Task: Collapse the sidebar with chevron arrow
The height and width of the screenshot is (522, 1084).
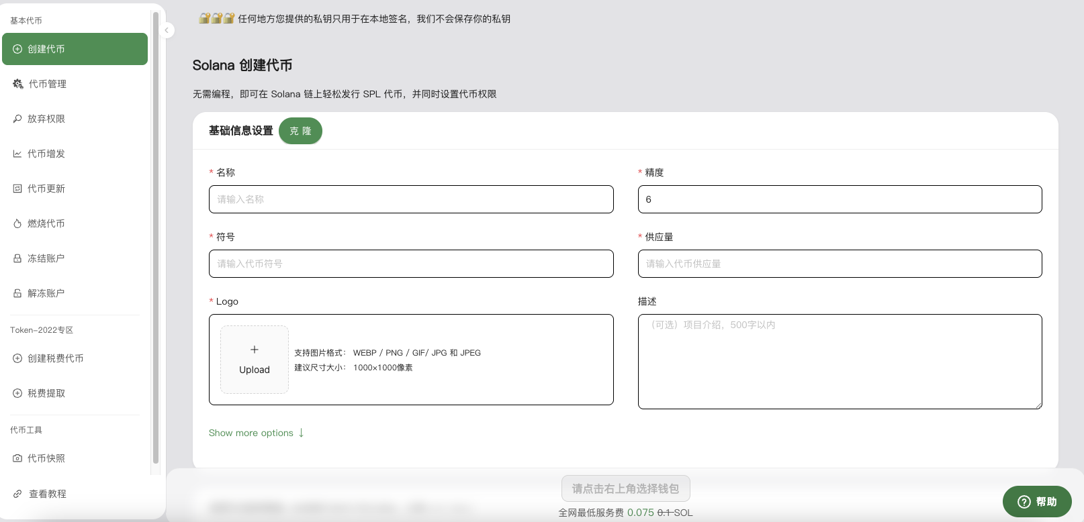Action: click(167, 30)
